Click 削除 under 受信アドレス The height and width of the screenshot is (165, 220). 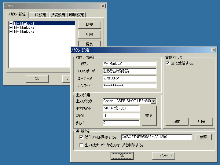point(201,122)
